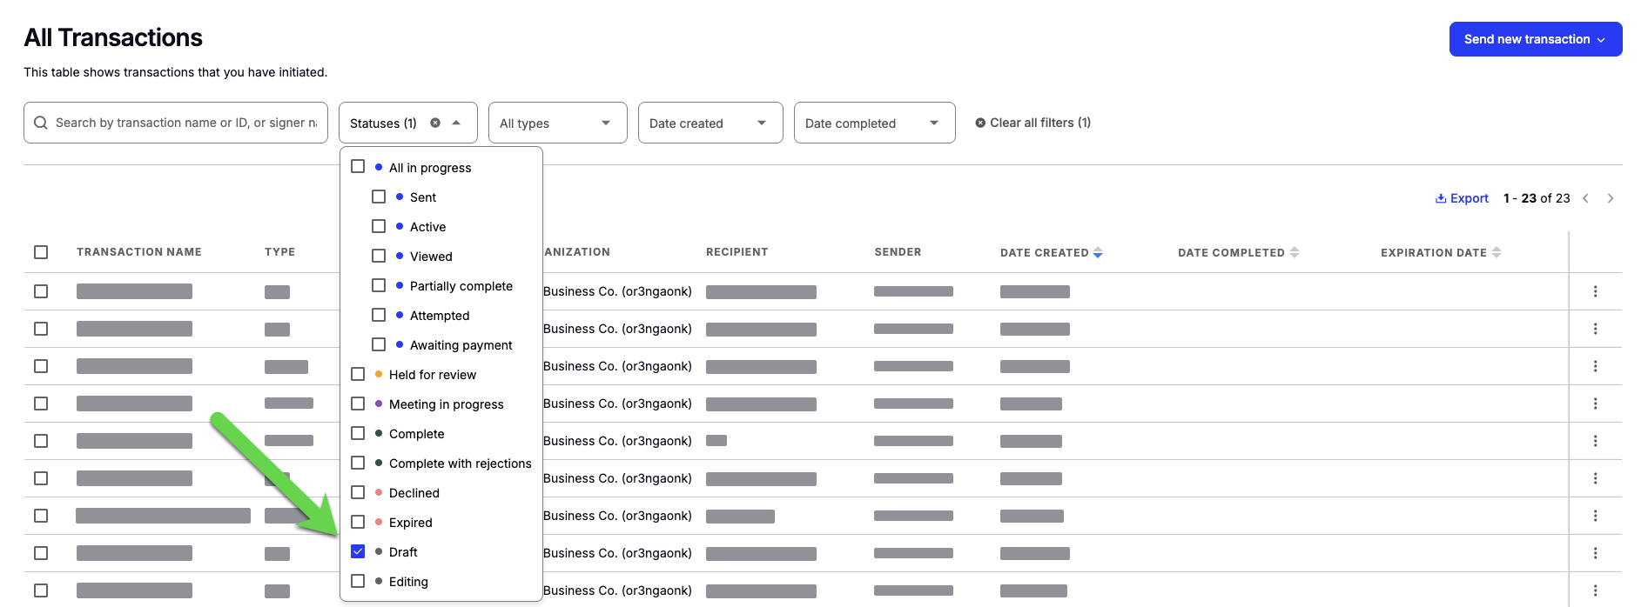Click the search magnifier icon
1648x607 pixels.
pyautogui.click(x=41, y=123)
